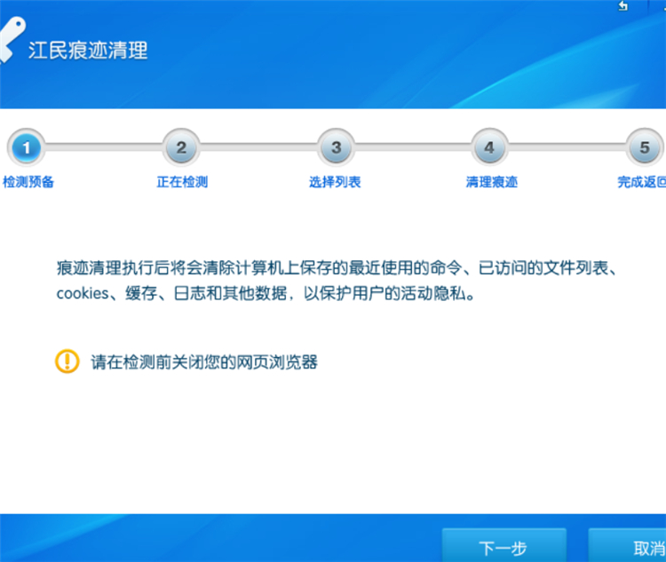Jump to the 完成返回 step label
This screenshot has width=666, height=562.
[642, 182]
